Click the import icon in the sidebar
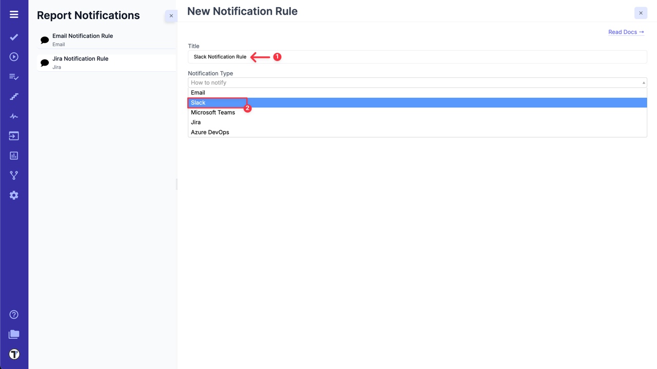Viewport: 657px width, 369px height. (x=14, y=136)
